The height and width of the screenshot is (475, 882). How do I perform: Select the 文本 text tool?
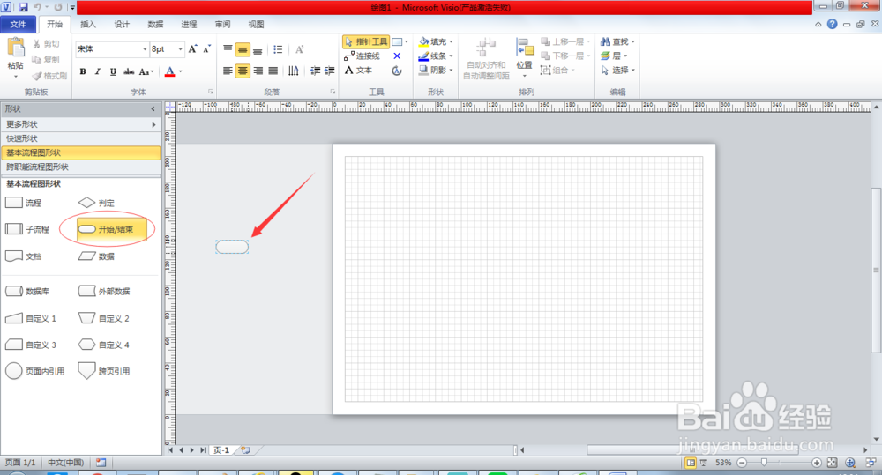click(x=358, y=71)
